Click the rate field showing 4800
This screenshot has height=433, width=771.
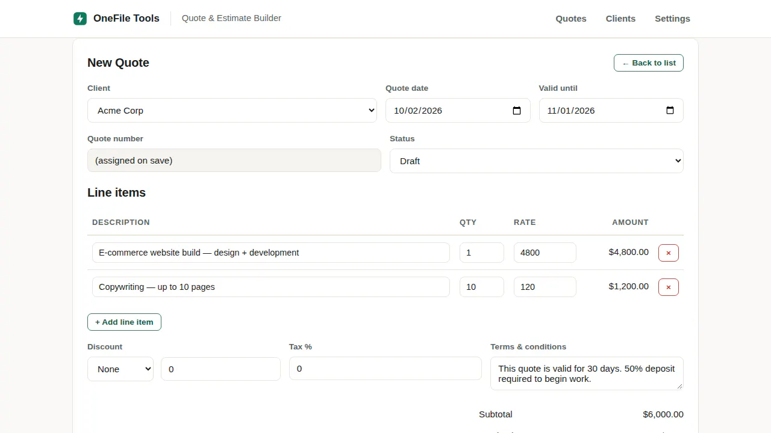[x=545, y=253]
